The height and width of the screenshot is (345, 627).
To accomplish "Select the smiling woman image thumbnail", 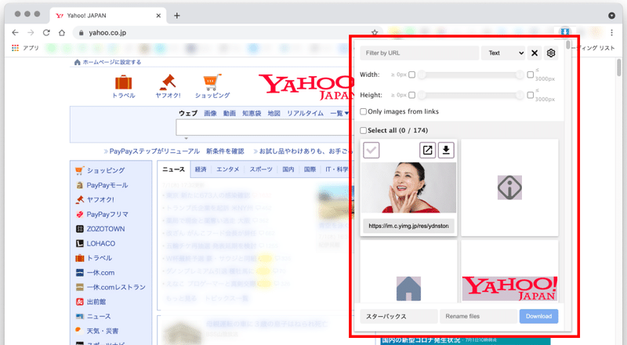I will [x=408, y=187].
